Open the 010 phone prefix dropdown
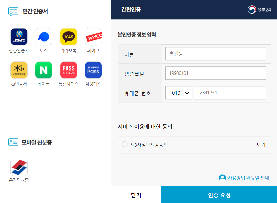This screenshot has width=277, height=203. tap(179, 93)
